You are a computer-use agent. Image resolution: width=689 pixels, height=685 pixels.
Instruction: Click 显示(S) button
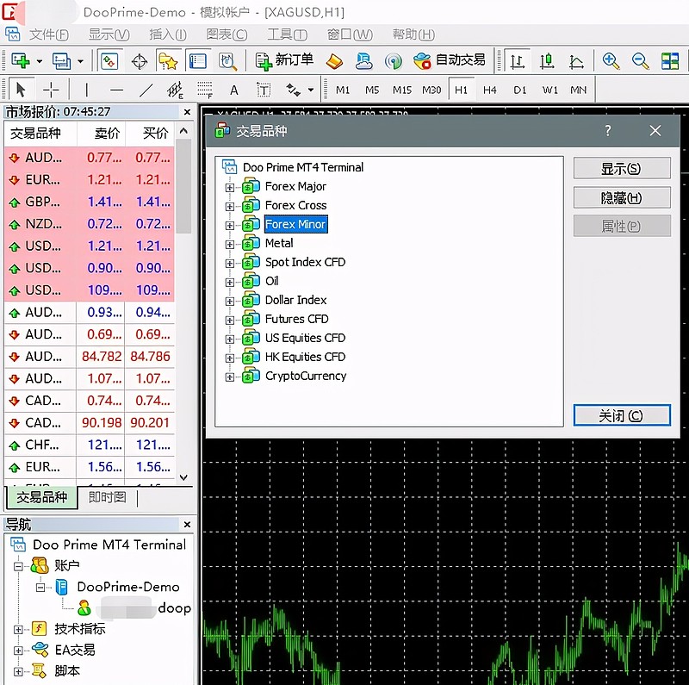[622, 168]
